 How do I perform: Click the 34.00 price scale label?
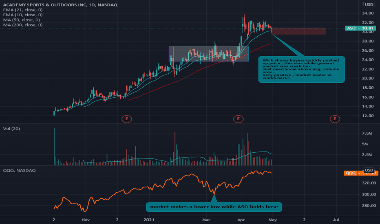point(368,13)
